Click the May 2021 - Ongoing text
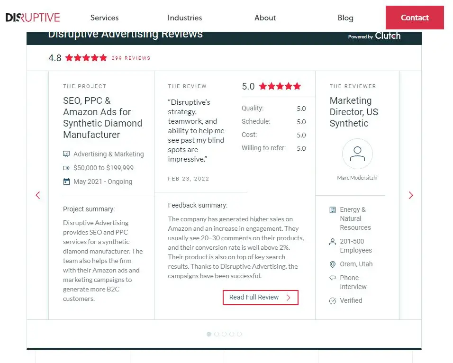 (x=103, y=181)
